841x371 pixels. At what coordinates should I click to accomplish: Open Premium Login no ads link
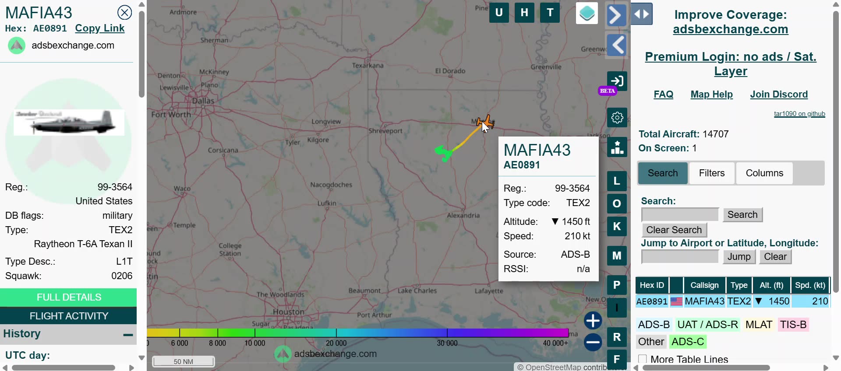point(730,64)
